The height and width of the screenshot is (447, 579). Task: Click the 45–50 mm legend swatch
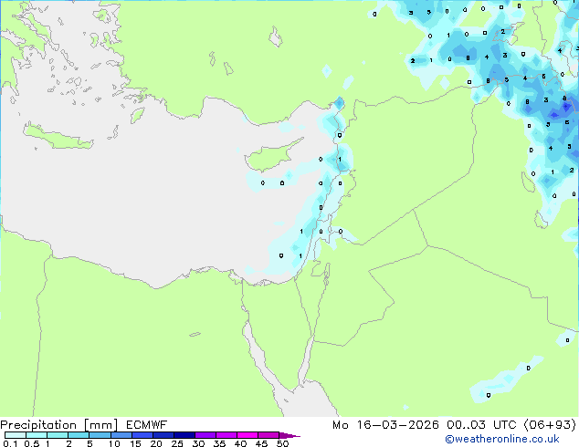[x=268, y=435]
